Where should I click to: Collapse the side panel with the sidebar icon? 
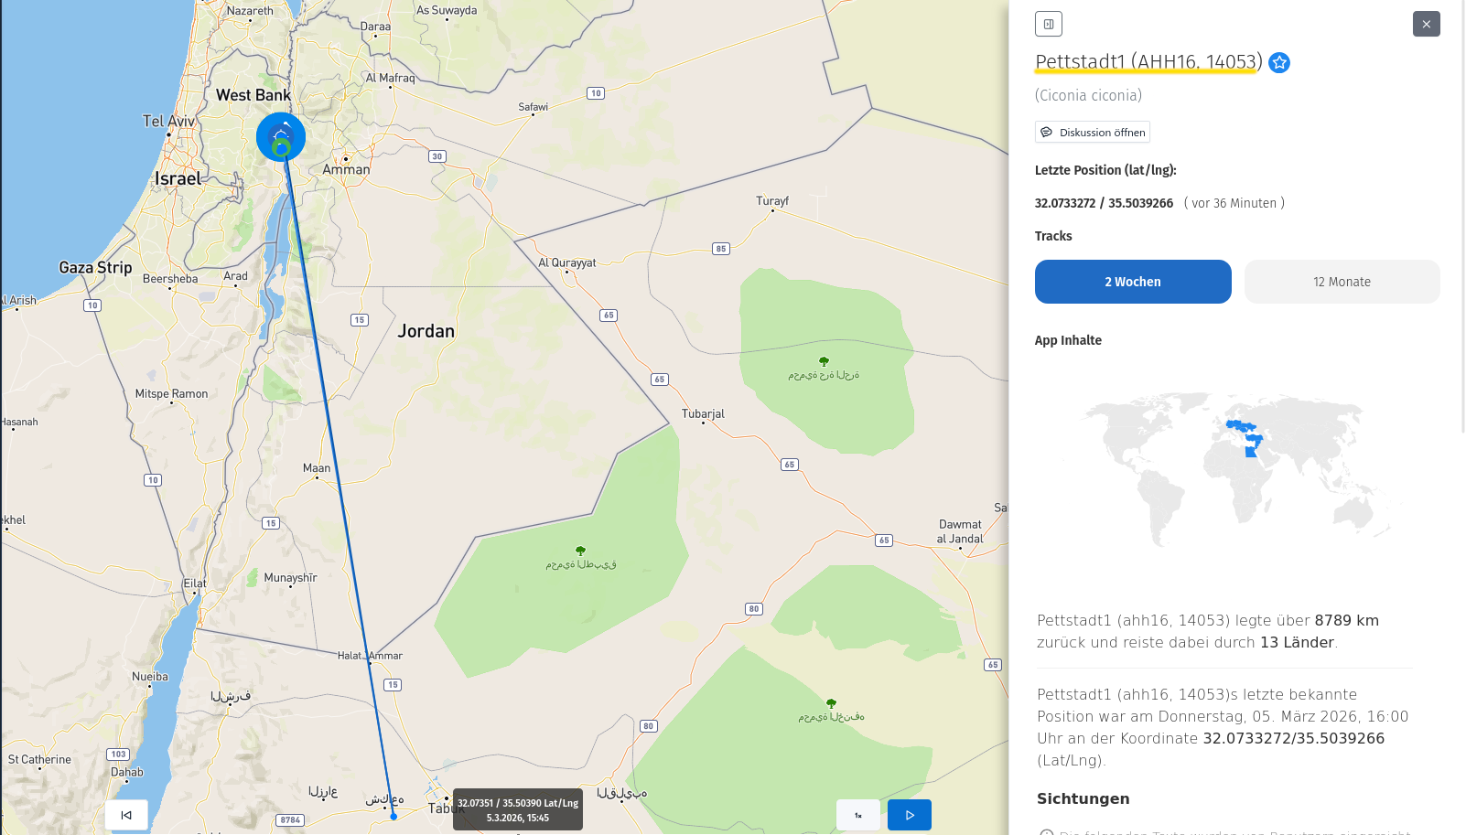click(x=1049, y=24)
